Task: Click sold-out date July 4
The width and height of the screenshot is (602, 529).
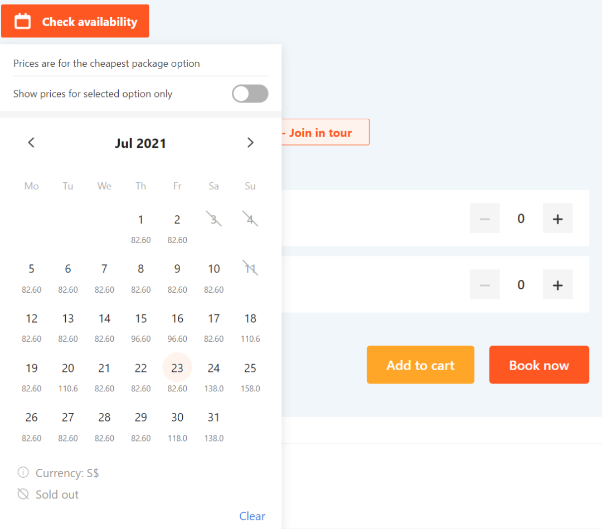Action: [250, 219]
